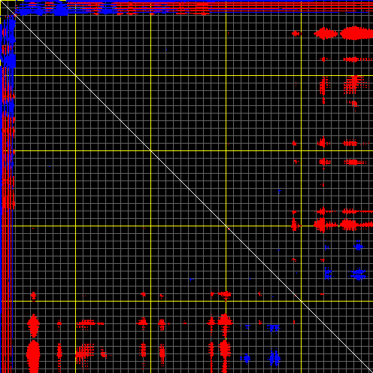Image resolution: width=373 pixels, height=373 pixels.
Task: Click the large blue blob in the left border strip
Action: (x=9, y=61)
